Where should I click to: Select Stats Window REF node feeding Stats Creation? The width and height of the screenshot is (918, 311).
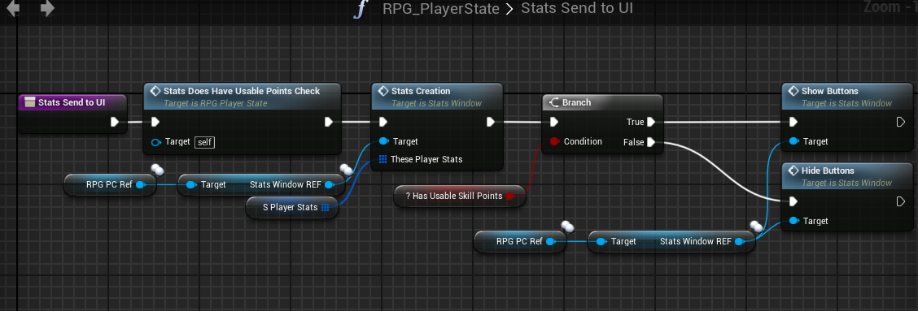point(262,184)
